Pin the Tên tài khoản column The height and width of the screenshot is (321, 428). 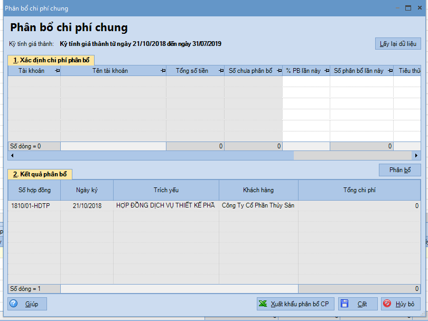click(x=162, y=71)
